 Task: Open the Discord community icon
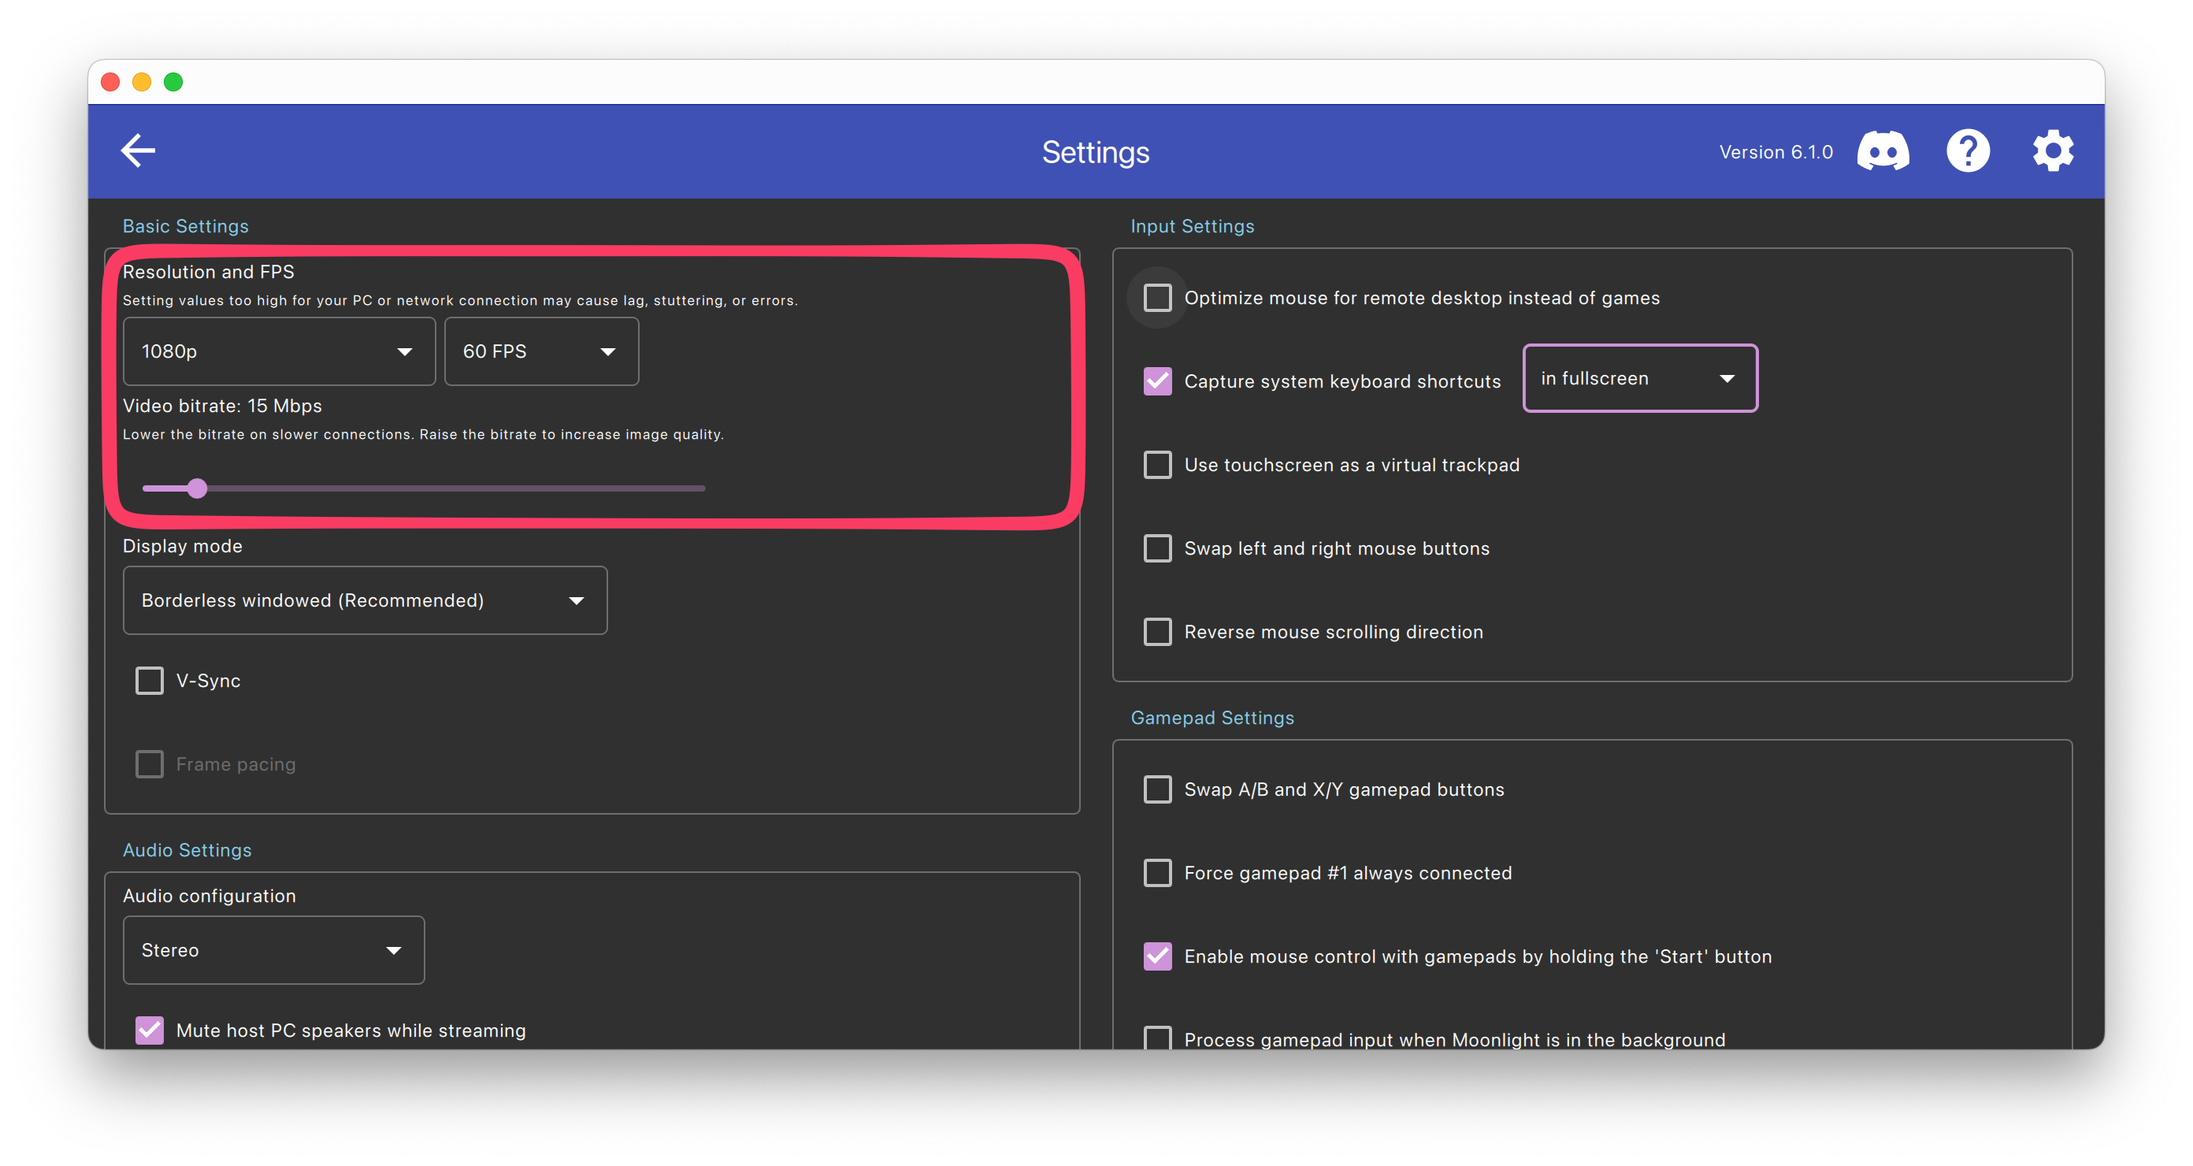pos(1883,151)
